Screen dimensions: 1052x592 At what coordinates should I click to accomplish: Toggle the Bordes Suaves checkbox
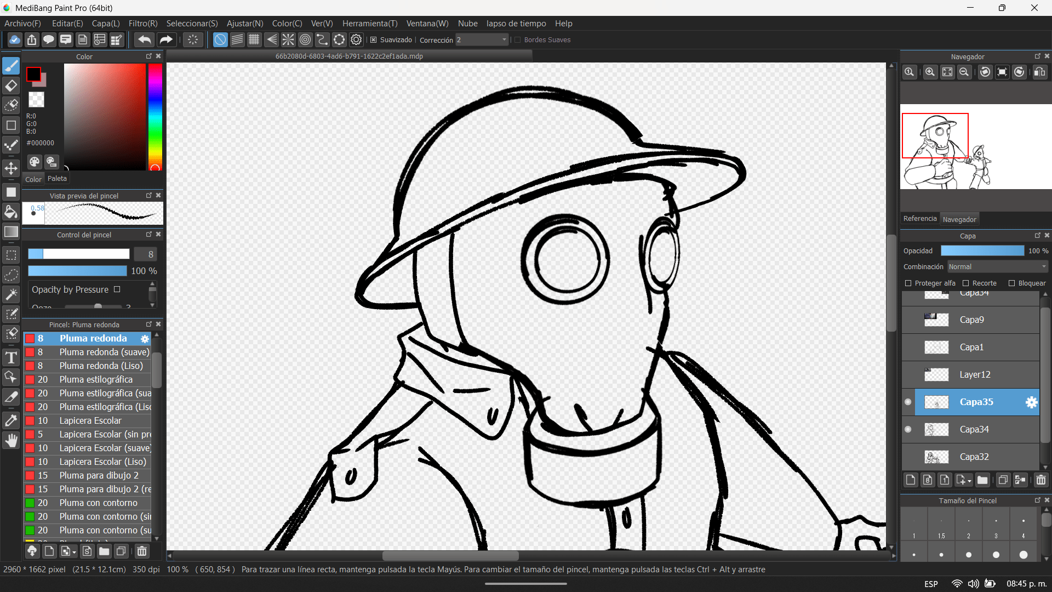pyautogui.click(x=518, y=40)
